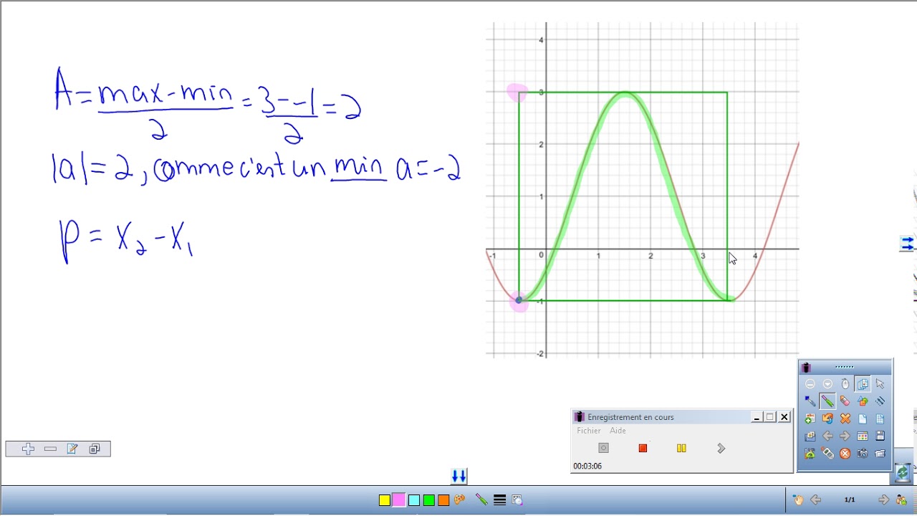
Task: Zoom in with the plus icon
Action: pos(28,449)
